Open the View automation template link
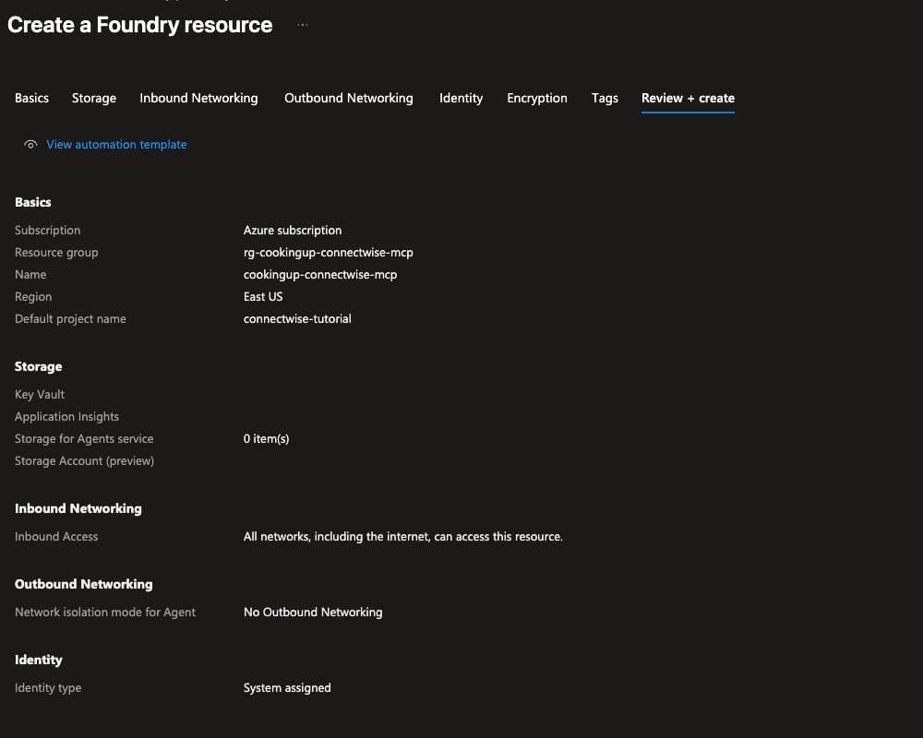The width and height of the screenshot is (923, 738). tap(116, 144)
